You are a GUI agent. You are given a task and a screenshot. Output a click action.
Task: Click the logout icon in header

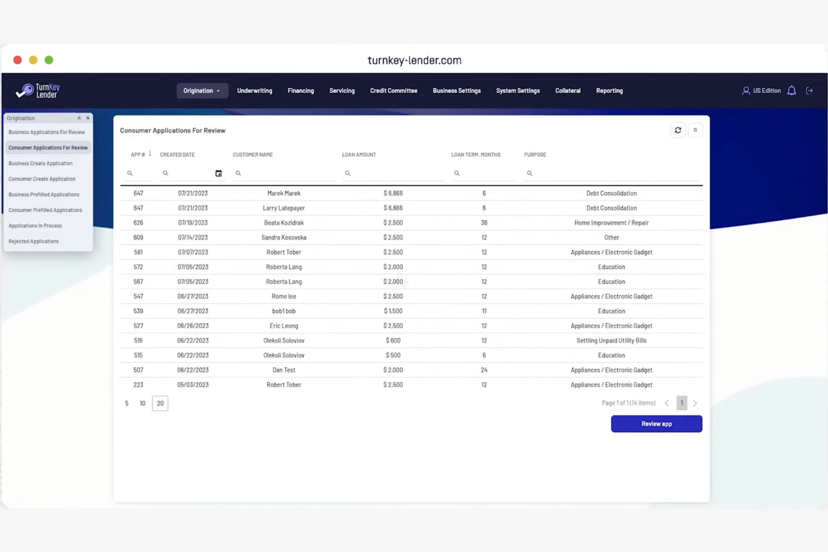tap(810, 90)
